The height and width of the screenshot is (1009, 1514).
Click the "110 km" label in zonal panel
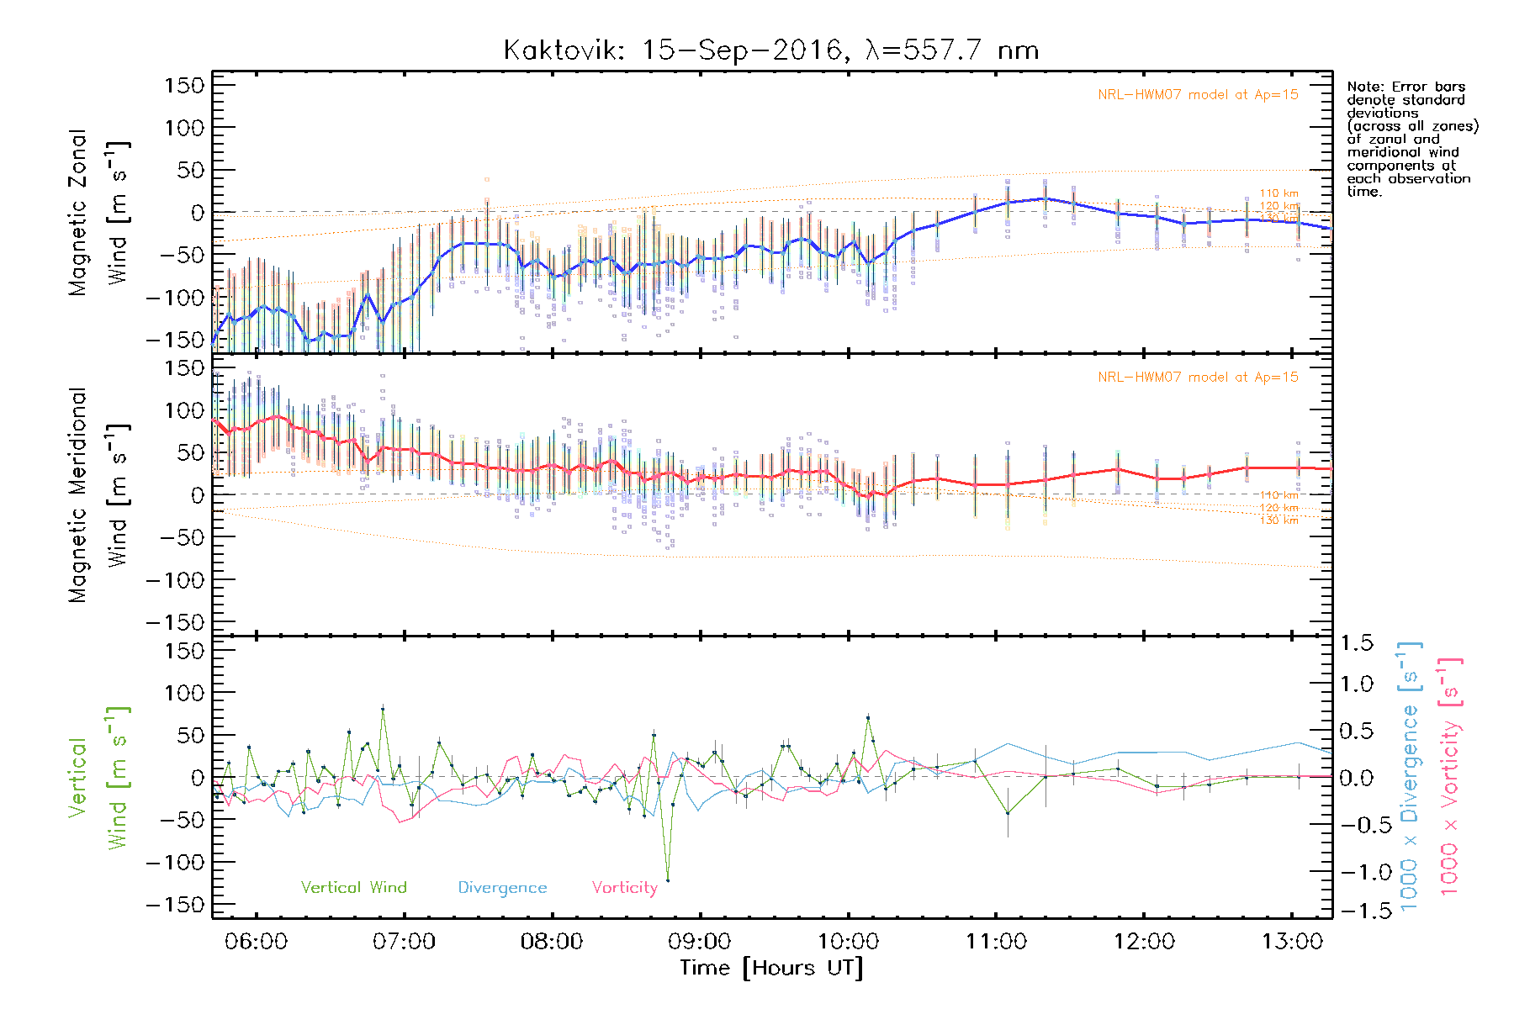pyautogui.click(x=1278, y=193)
